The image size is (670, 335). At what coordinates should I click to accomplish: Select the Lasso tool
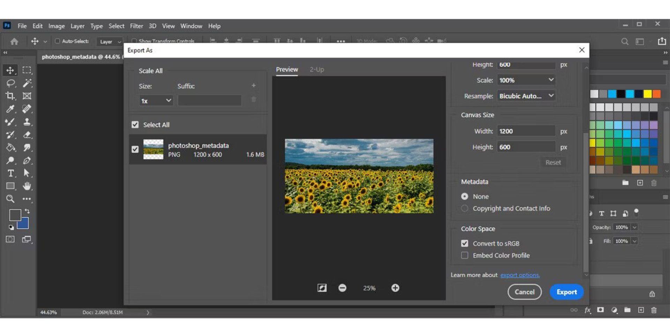10,83
